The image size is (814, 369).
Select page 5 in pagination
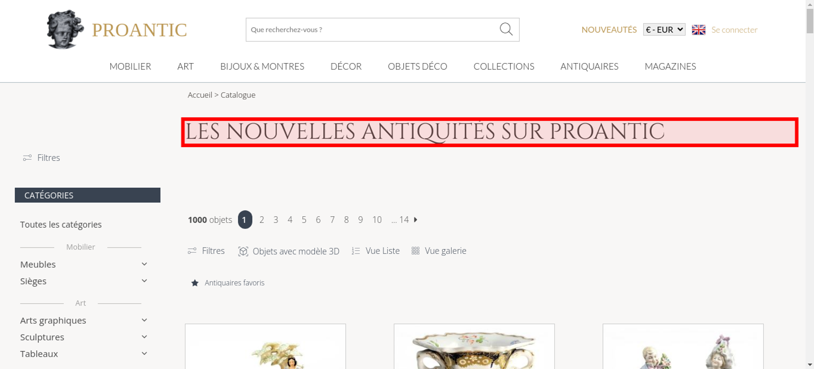(x=304, y=219)
